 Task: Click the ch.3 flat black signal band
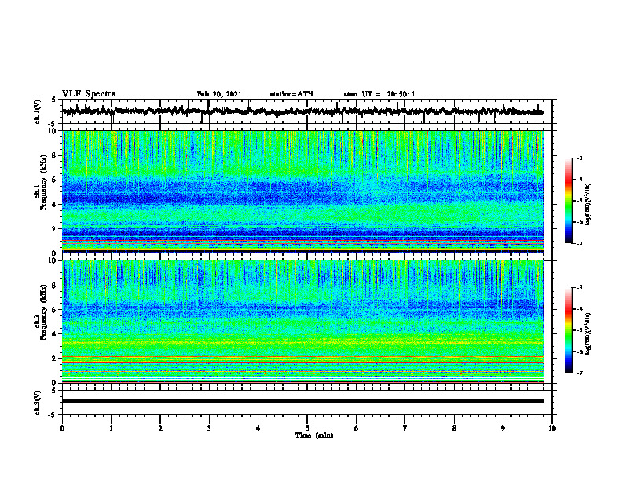pos(303,402)
